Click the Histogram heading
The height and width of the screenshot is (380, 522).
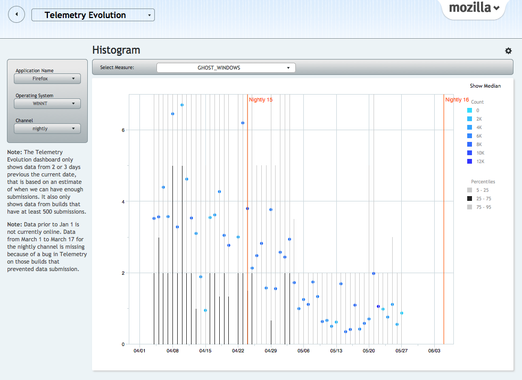pos(116,50)
